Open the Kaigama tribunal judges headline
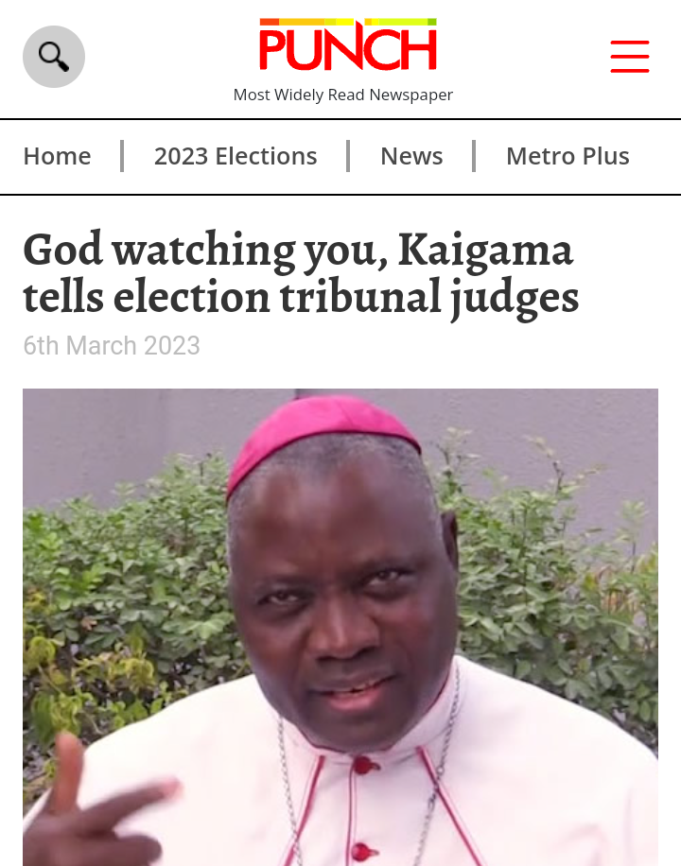The width and height of the screenshot is (681, 866). tap(302, 274)
